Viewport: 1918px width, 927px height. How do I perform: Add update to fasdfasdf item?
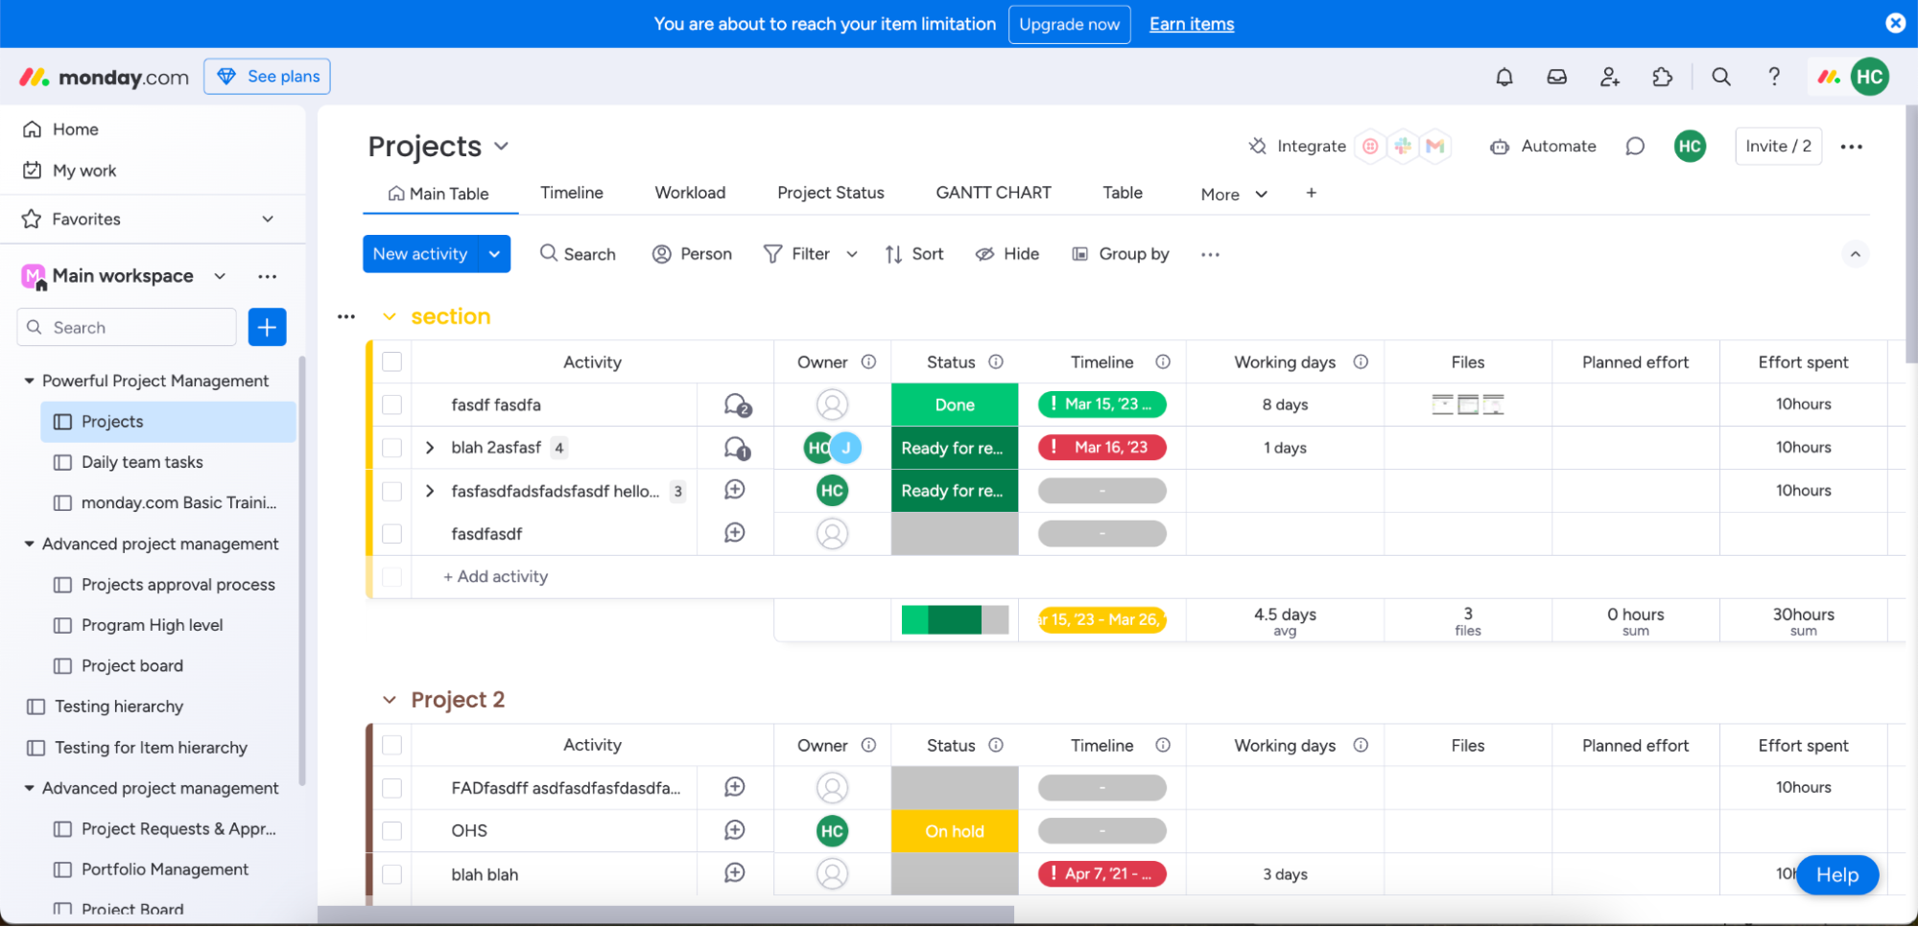tap(735, 533)
